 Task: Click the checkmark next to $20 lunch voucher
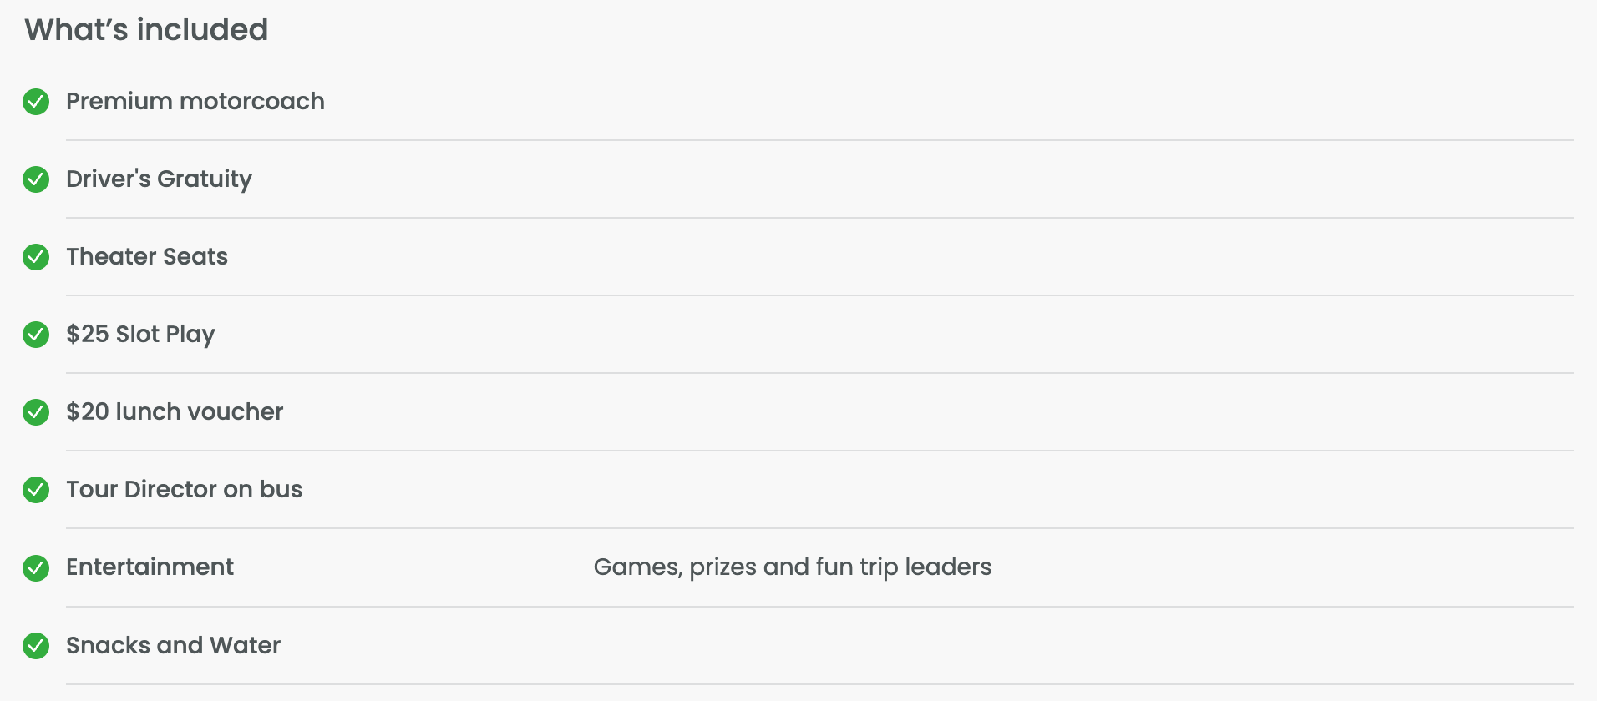tap(36, 412)
